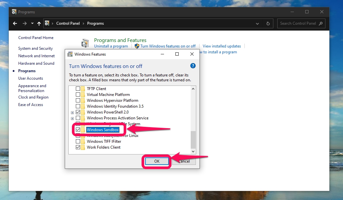Check the Windows Hypervisor Platform checkbox
The height and width of the screenshot is (200, 343).
78,100
